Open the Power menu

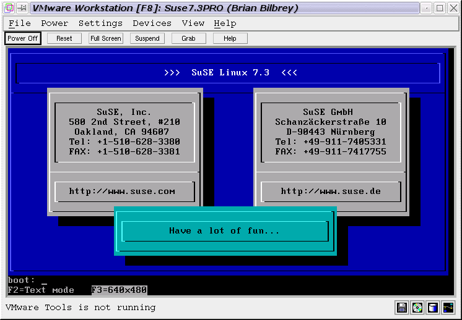point(54,23)
